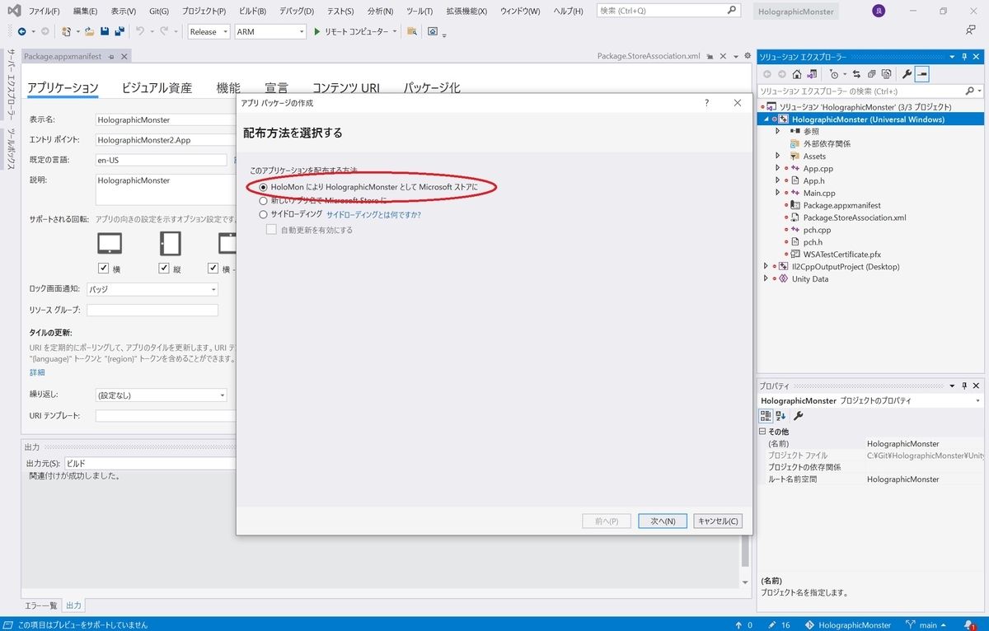Click the Save All icon

click(120, 31)
